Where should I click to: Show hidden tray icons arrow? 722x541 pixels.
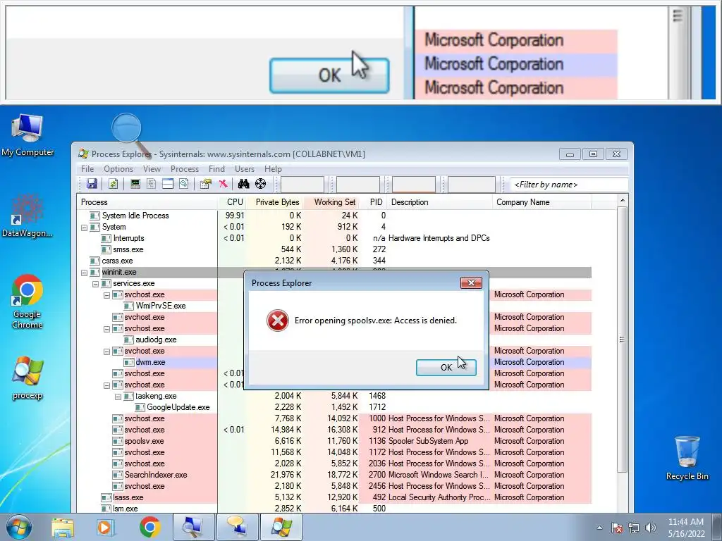(x=599, y=528)
